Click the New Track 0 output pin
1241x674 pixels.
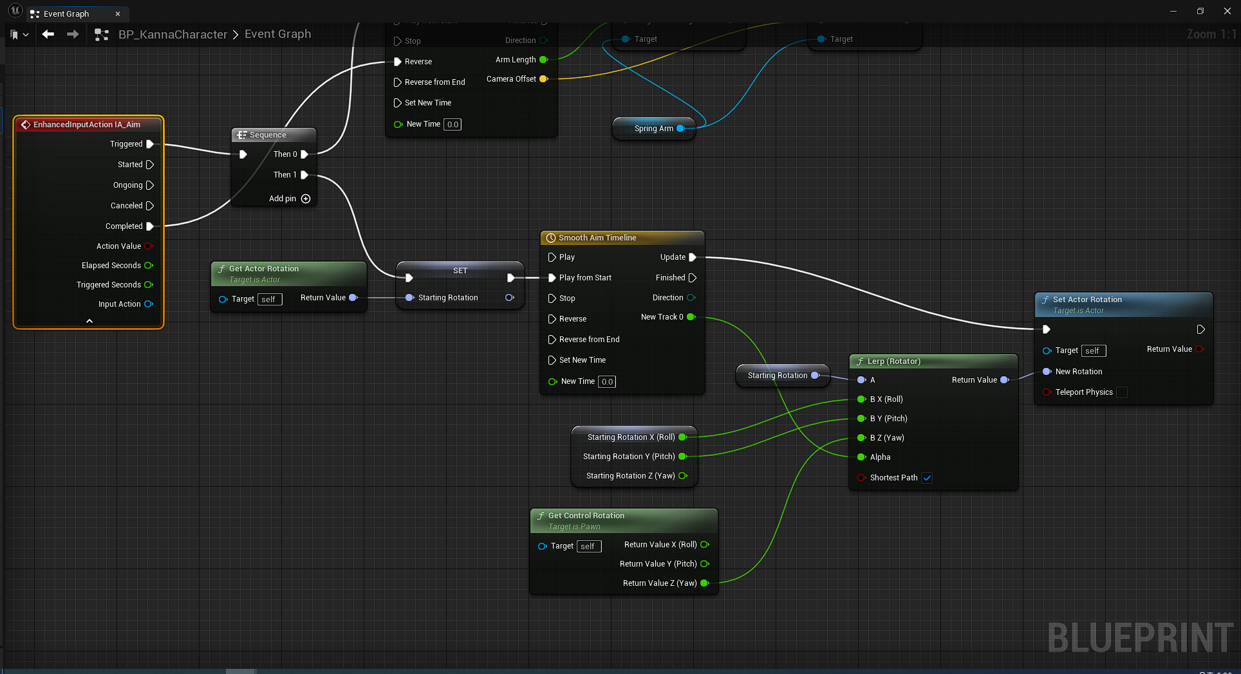[691, 317]
